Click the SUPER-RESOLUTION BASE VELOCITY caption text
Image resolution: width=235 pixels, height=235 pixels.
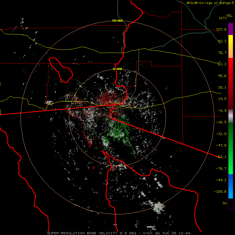click(x=82, y=233)
